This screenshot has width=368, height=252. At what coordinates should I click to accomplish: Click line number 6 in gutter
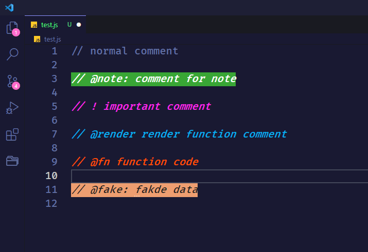55,120
